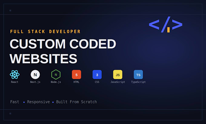Click the 'CSS' label text
The height and width of the screenshot is (124, 206).
[x=97, y=82]
